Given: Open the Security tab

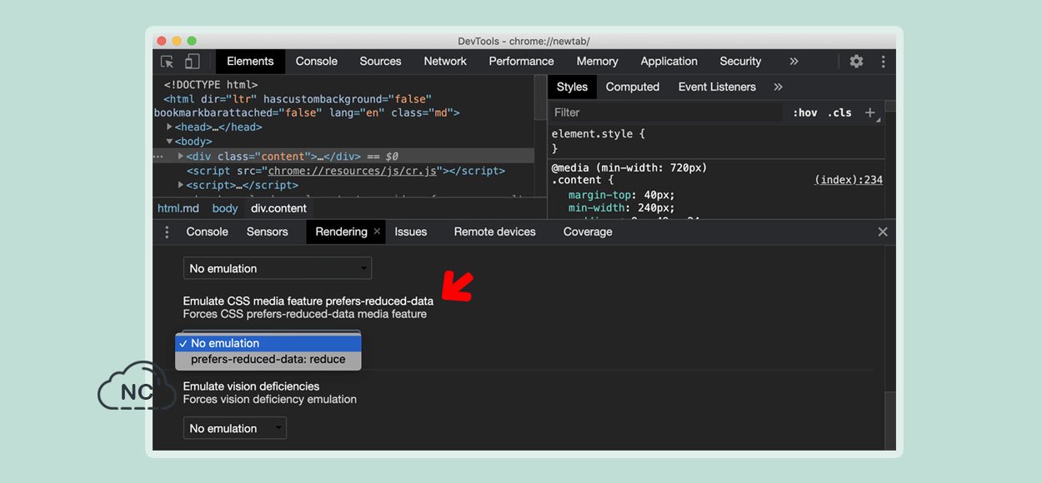Looking at the screenshot, I should (x=740, y=62).
